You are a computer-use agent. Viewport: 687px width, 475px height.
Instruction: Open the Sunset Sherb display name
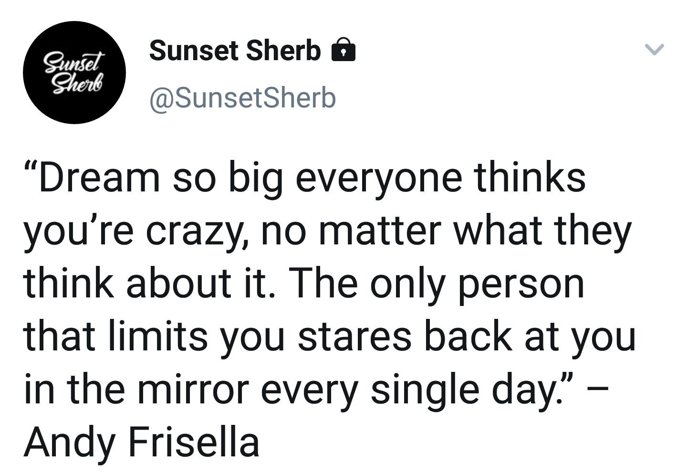pyautogui.click(x=235, y=50)
